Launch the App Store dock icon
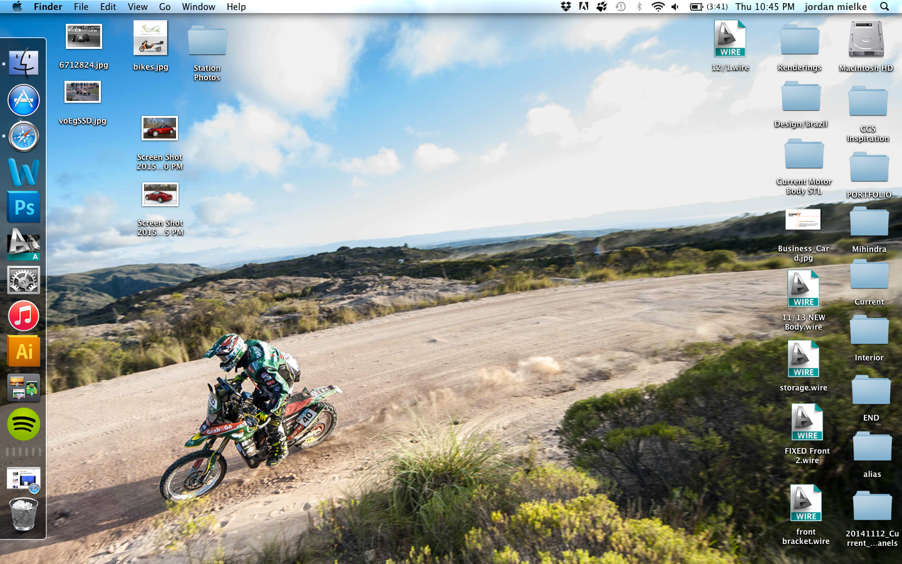Viewport: 902px width, 564px height. click(24, 100)
